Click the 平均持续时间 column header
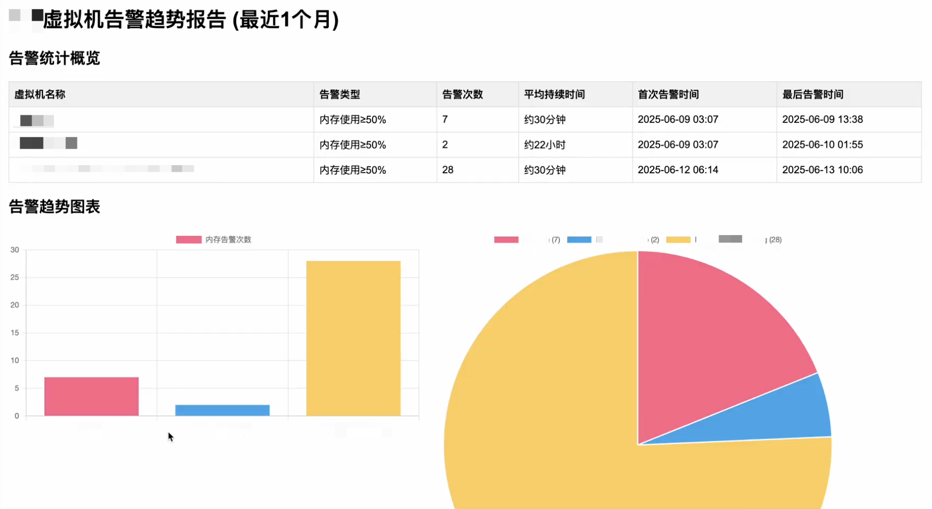 [554, 95]
